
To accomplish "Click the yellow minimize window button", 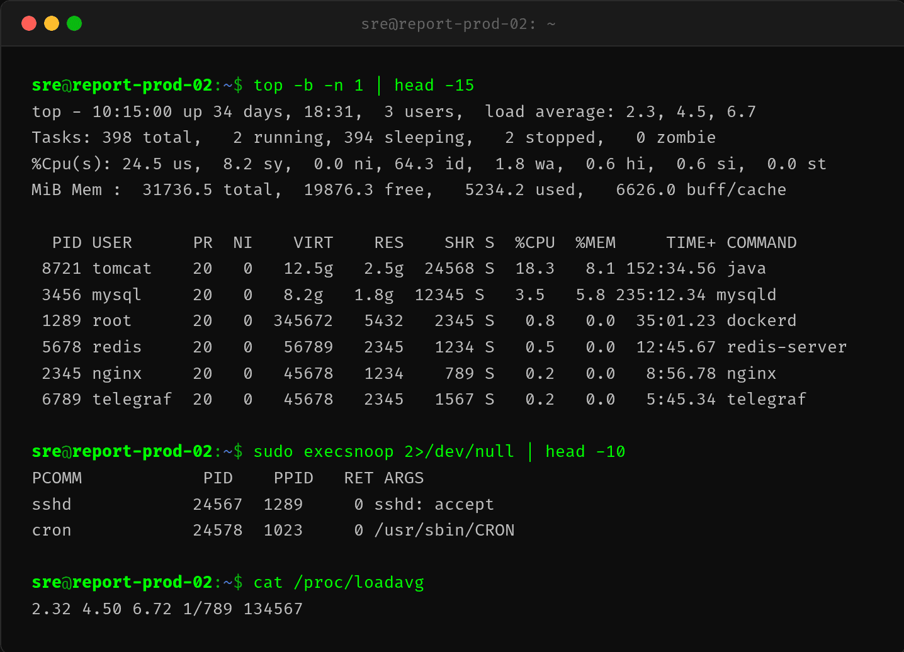I will pos(52,24).
